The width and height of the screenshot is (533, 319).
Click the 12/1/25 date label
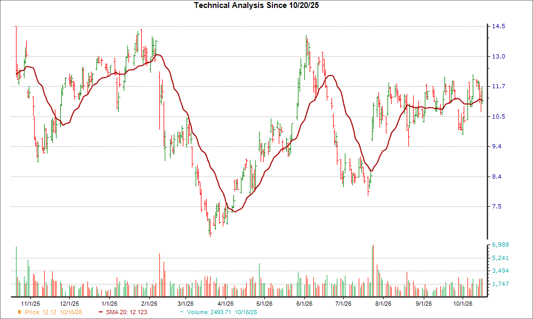(x=69, y=304)
